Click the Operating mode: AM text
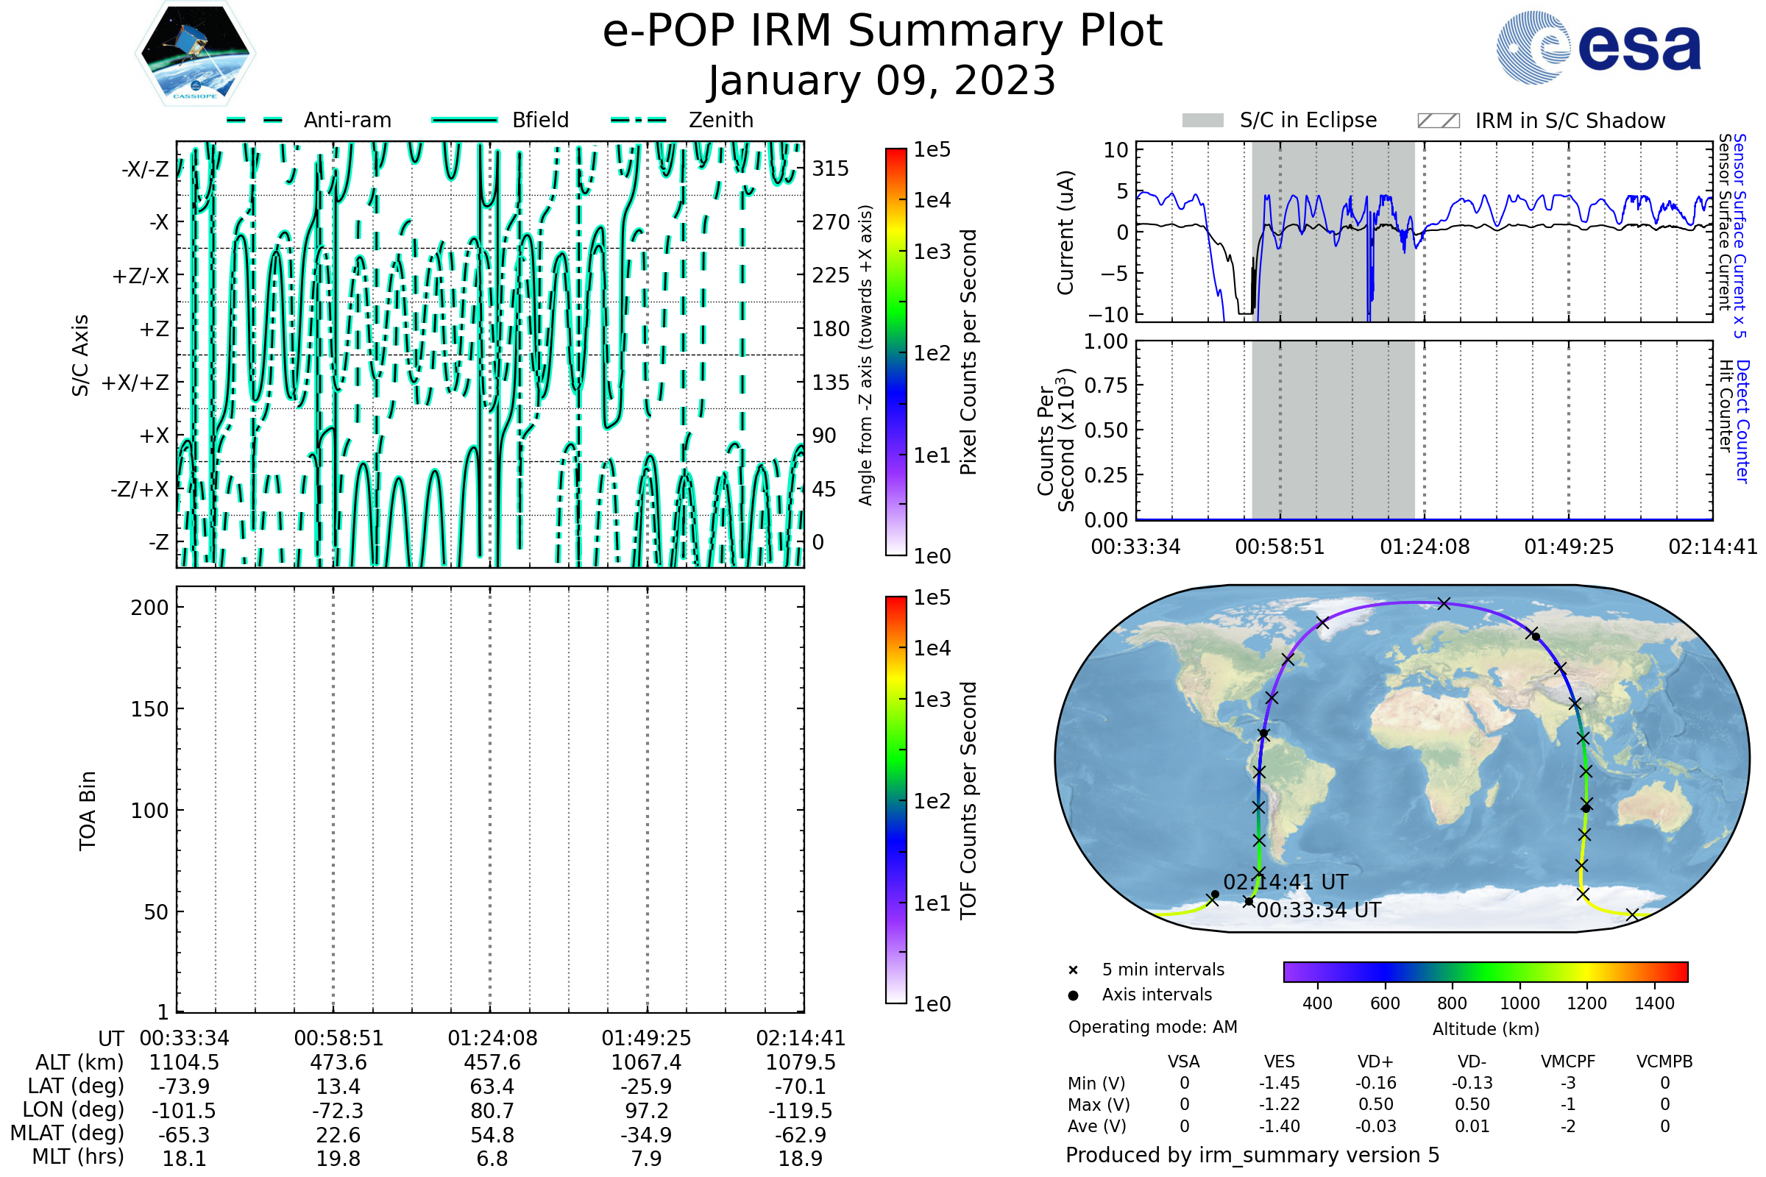Screen dimensions: 1766x1177 click(1152, 1027)
